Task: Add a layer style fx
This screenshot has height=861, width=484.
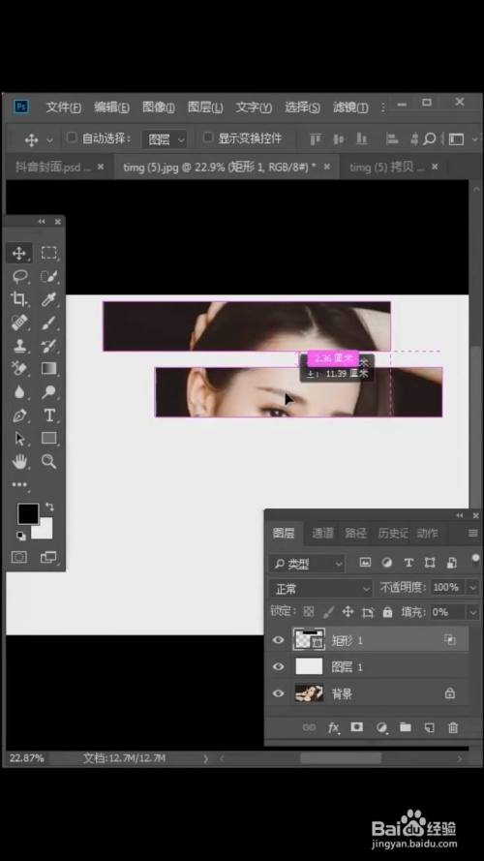Action: click(x=334, y=727)
